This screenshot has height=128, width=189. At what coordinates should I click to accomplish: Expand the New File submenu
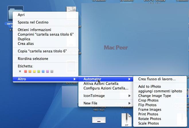pos(106,103)
